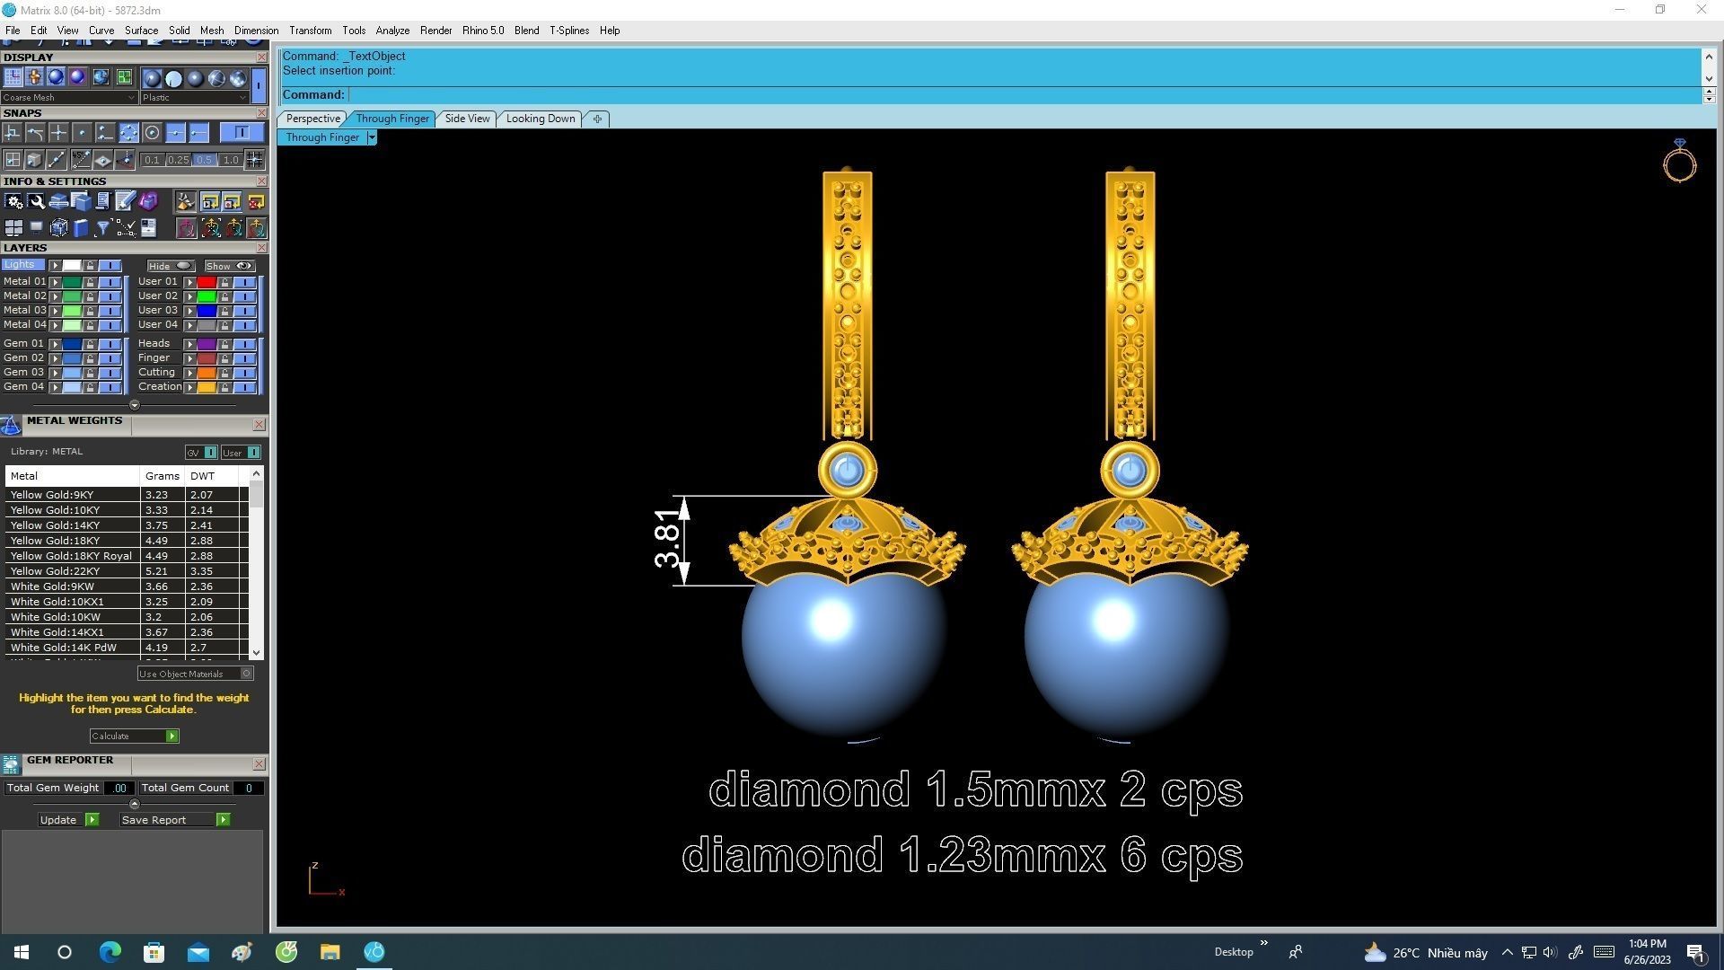Click the purple cube icon in Info & Settings
This screenshot has height=970, width=1724.
(x=148, y=201)
